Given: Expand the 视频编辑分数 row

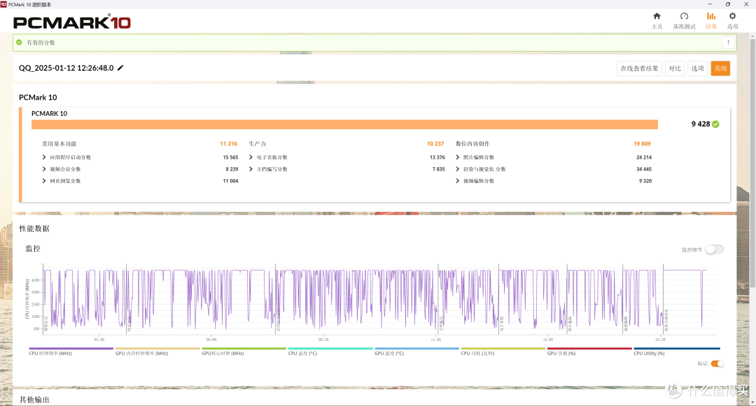Looking at the screenshot, I should 458,181.
